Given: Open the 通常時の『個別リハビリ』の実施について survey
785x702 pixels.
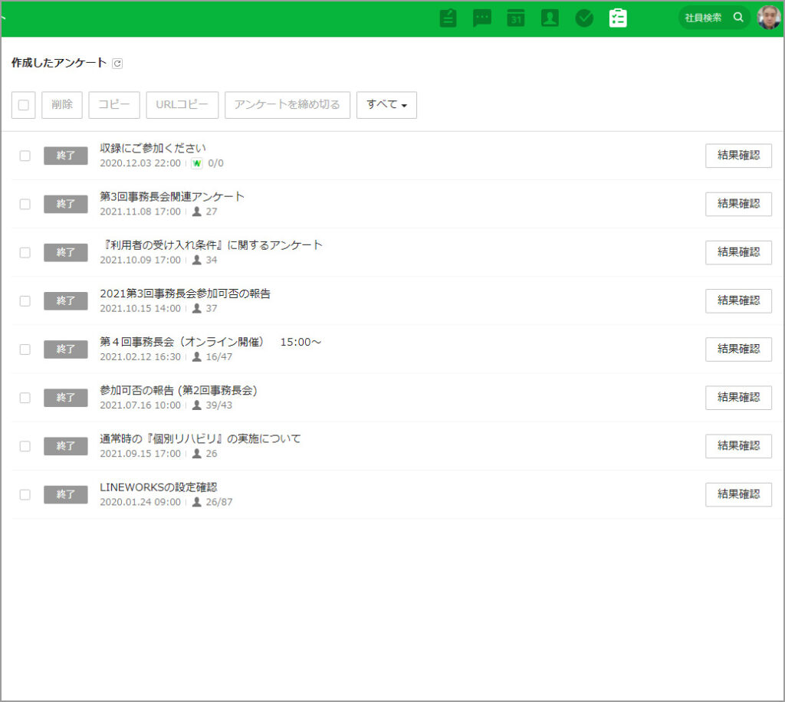Looking at the screenshot, I should (x=200, y=438).
